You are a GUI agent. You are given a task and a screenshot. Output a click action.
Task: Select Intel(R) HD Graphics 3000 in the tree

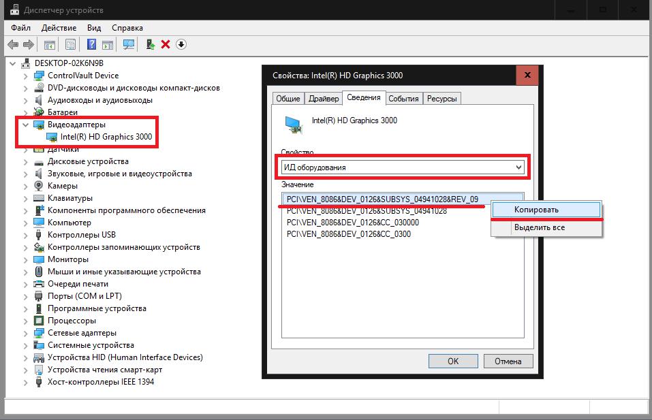[106, 137]
